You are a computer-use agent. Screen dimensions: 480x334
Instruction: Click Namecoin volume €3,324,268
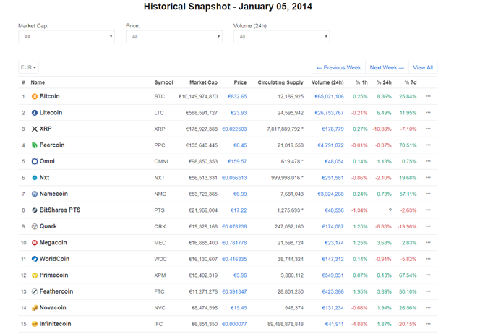[330, 194]
